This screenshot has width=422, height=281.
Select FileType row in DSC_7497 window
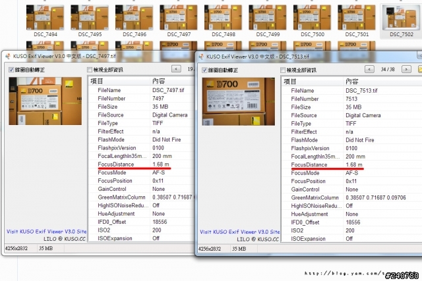click(x=141, y=123)
